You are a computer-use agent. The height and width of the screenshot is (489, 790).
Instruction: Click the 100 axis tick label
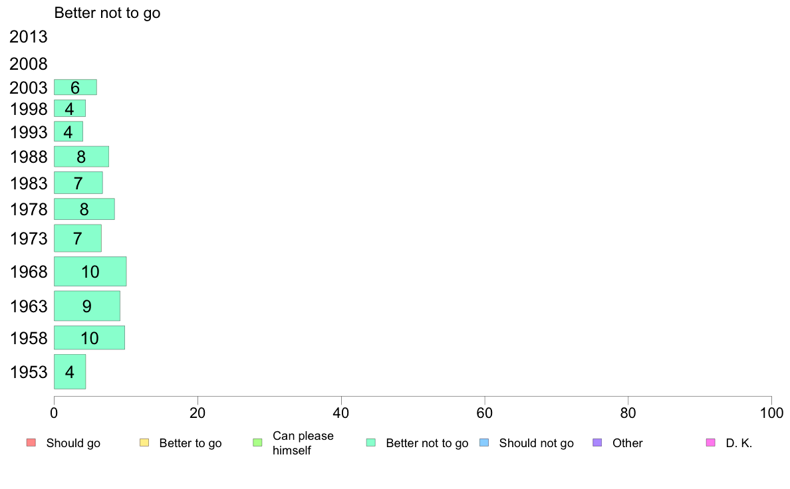coord(771,413)
